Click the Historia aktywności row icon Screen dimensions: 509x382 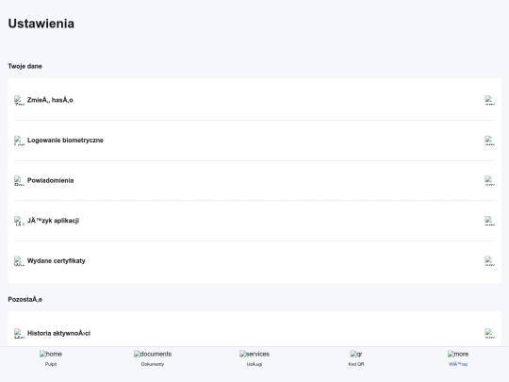[x=19, y=333]
